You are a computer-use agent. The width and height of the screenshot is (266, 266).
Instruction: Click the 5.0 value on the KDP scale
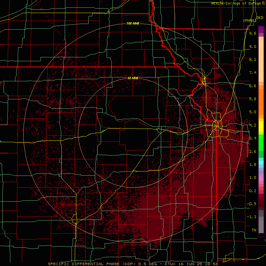pyautogui.click(x=253, y=112)
